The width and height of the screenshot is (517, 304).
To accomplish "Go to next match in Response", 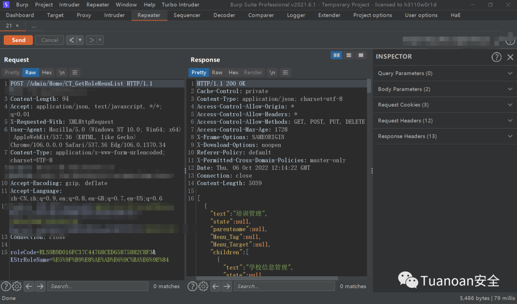I will 227,286.
